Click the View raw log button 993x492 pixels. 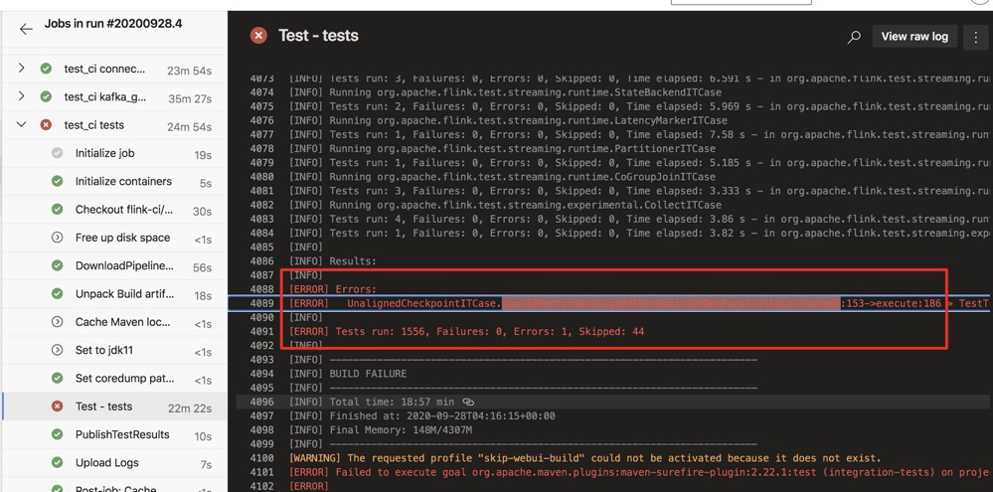[x=914, y=37]
